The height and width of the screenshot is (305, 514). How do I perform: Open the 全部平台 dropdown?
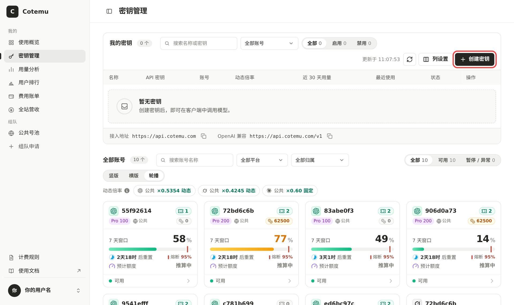(262, 160)
